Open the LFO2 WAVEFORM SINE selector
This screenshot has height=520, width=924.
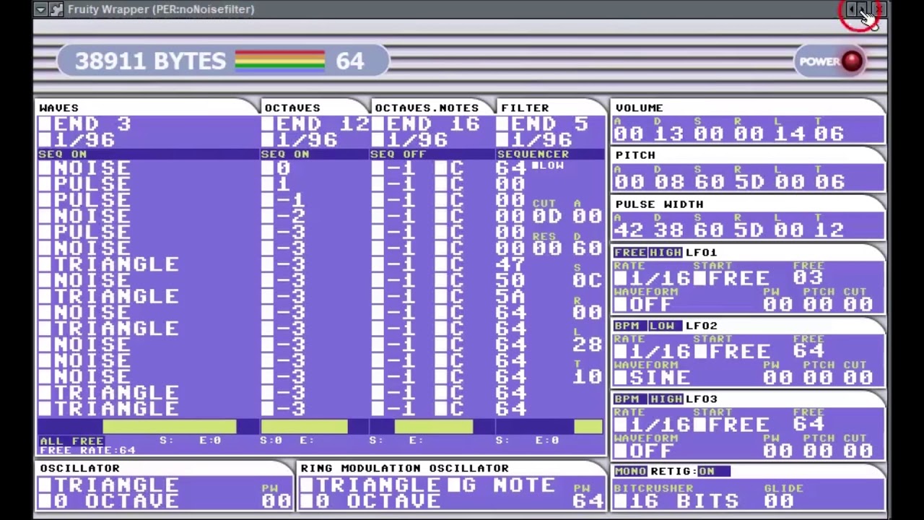[x=652, y=378]
